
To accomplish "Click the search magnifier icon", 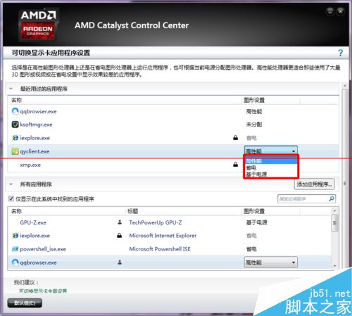I will click(332, 198).
